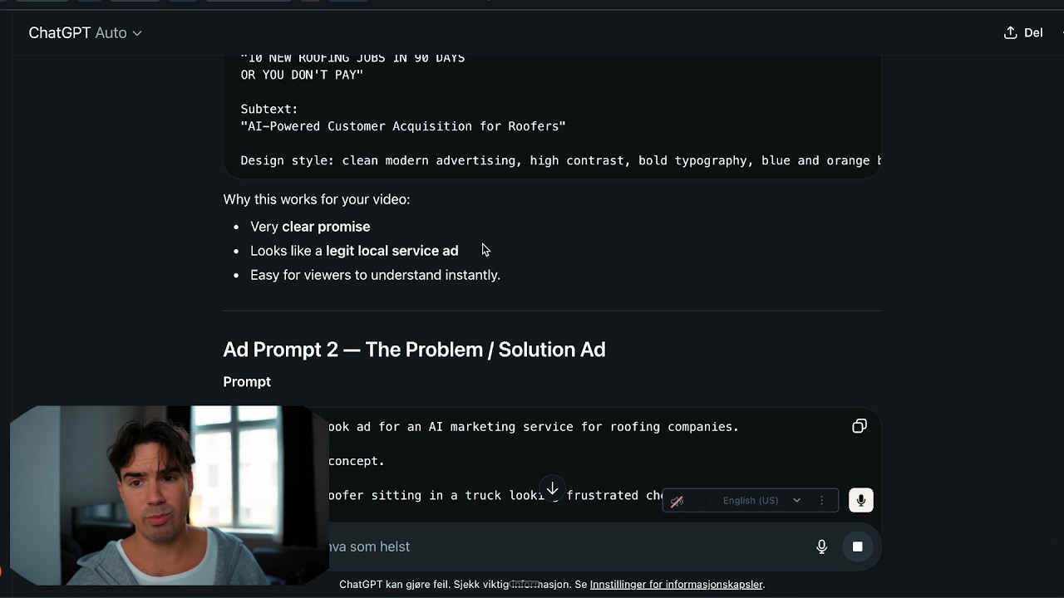The width and height of the screenshot is (1064, 598).
Task: Click the heading 'Ad Prompt 2 — The Problem / Solution Ad'
Action: (x=414, y=350)
